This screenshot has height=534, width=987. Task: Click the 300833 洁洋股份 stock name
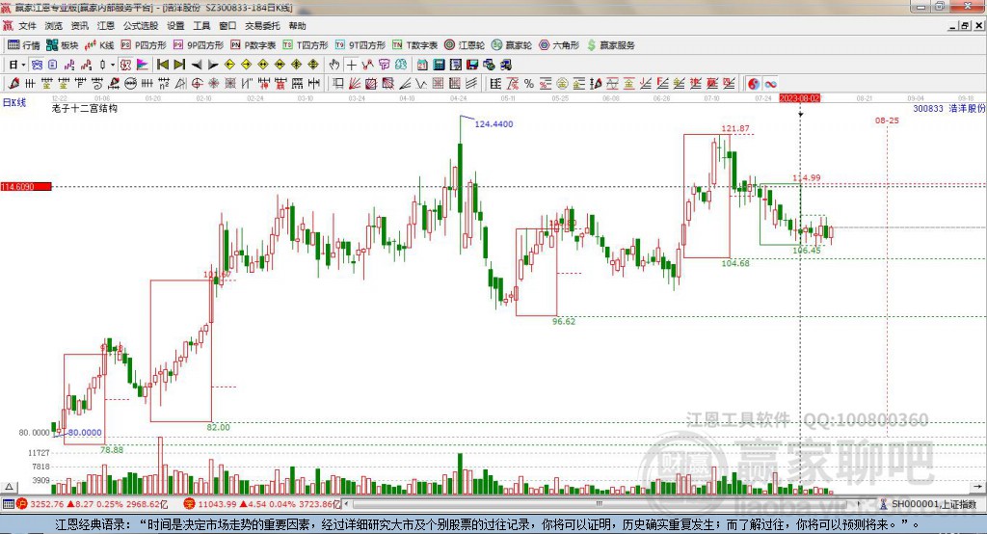pos(948,108)
